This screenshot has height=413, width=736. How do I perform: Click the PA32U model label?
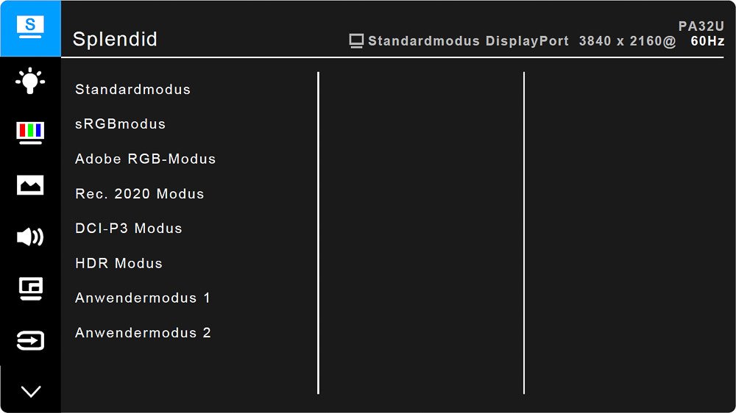pyautogui.click(x=701, y=26)
